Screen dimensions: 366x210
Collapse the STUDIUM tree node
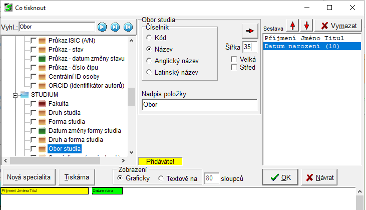coord(16,95)
